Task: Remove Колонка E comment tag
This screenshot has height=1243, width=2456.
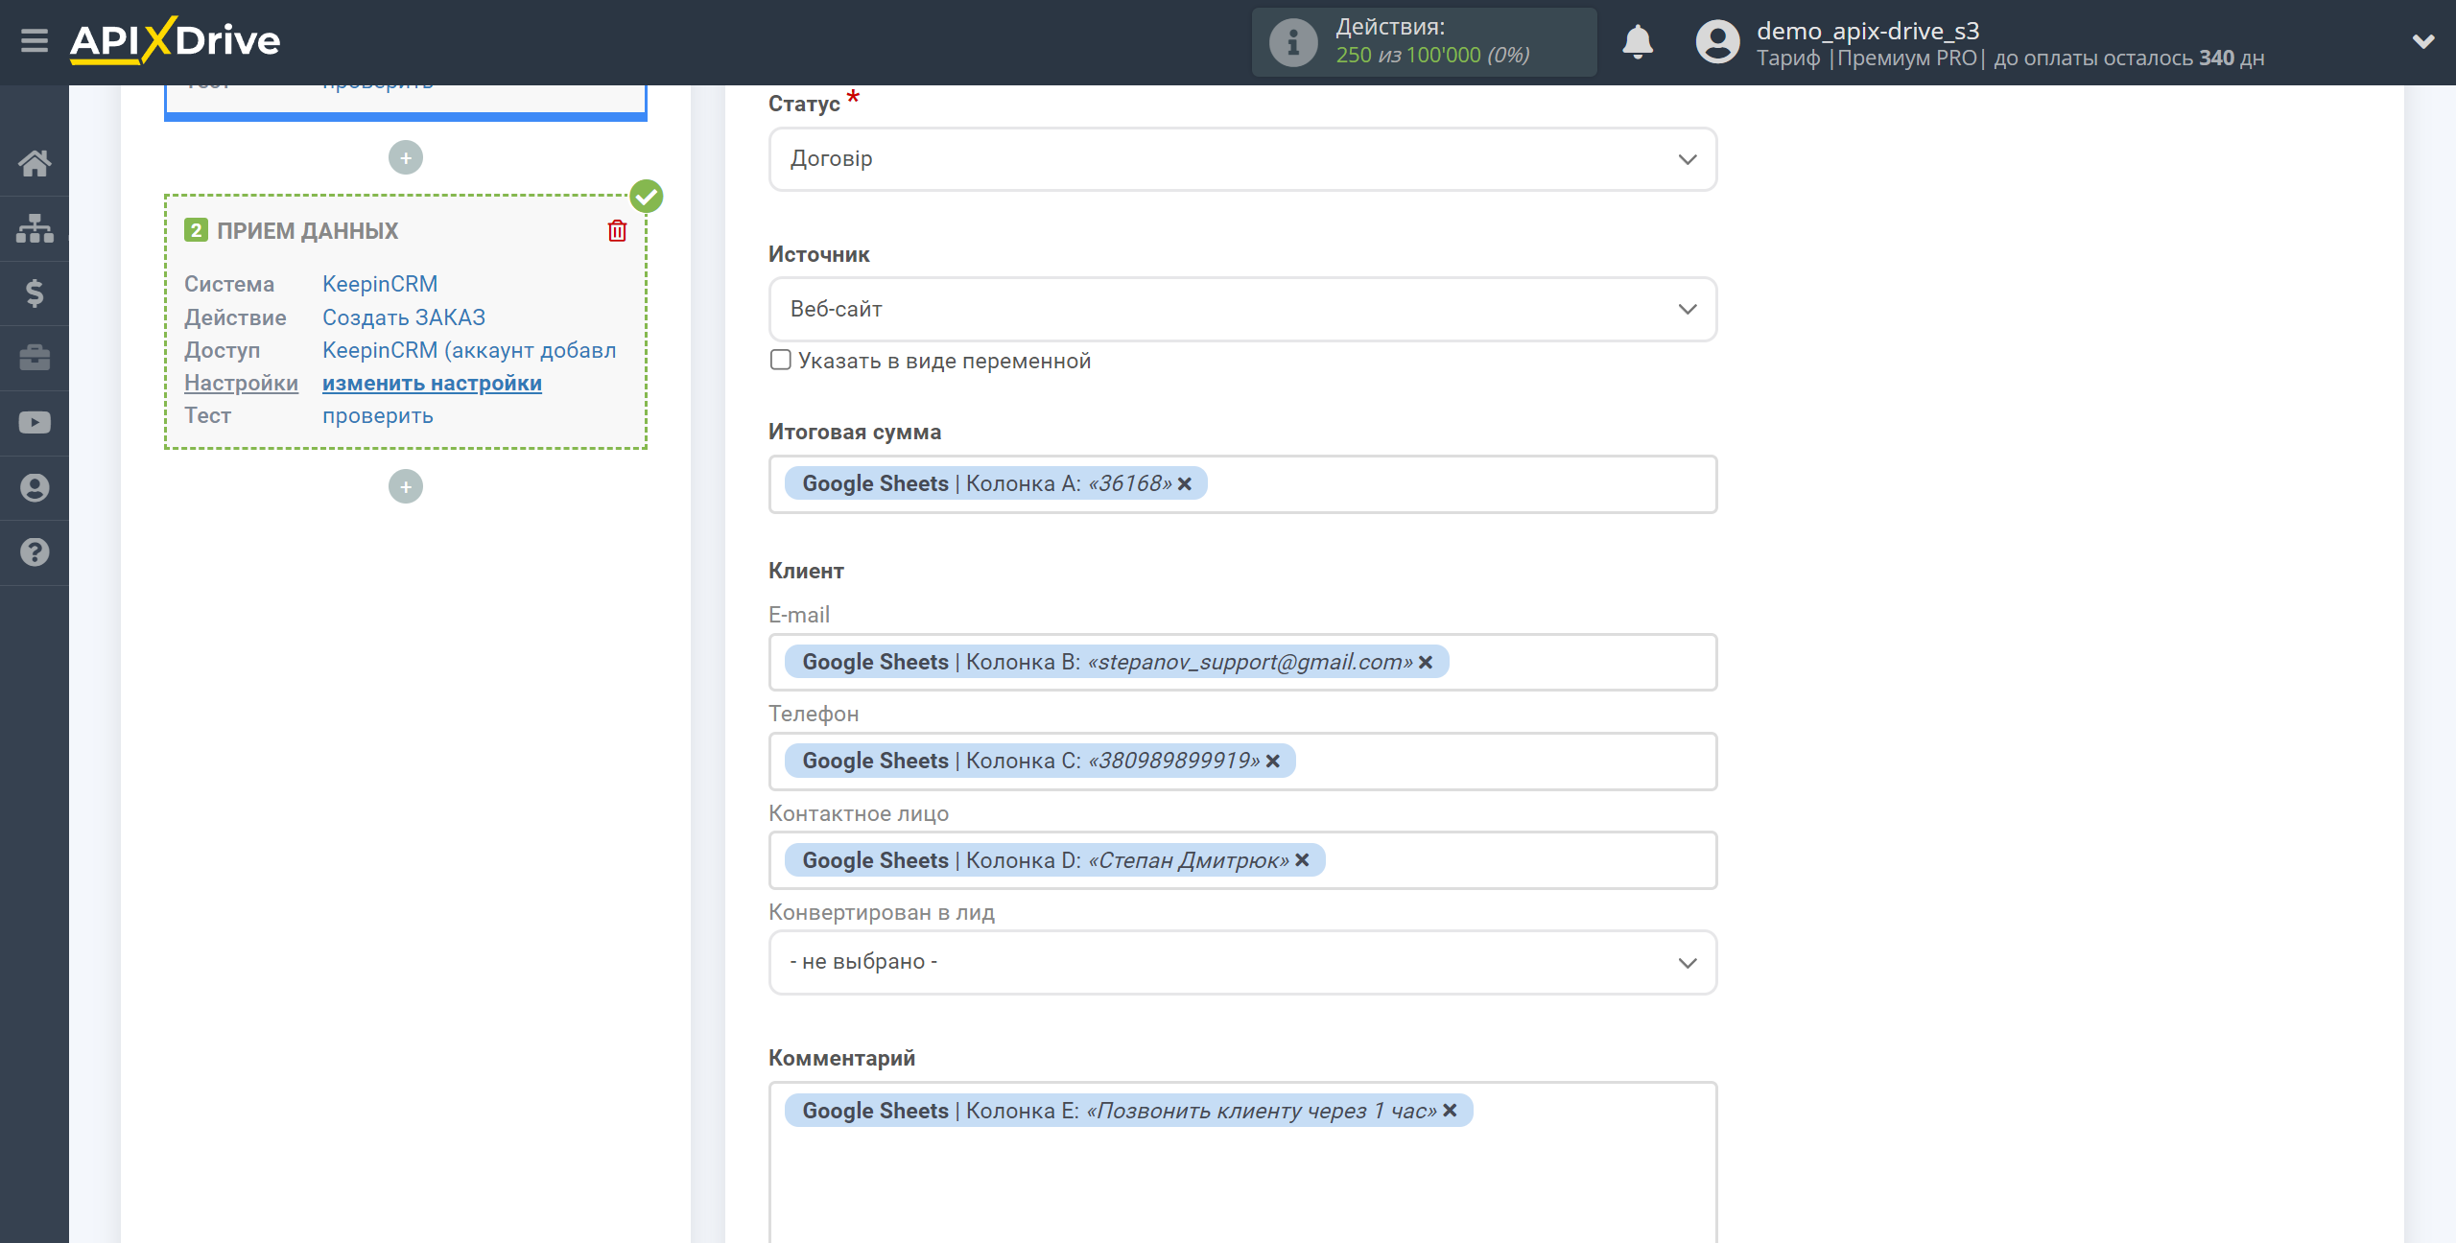Action: (1450, 1111)
